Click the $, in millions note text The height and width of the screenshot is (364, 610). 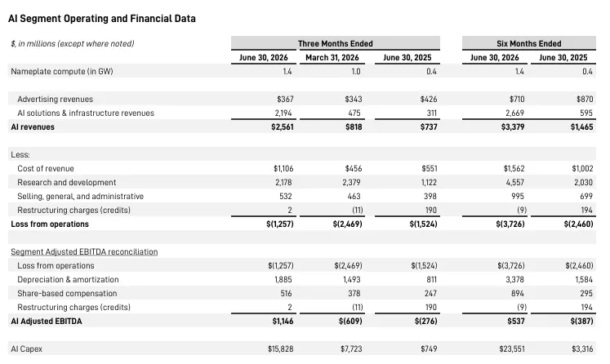click(73, 43)
